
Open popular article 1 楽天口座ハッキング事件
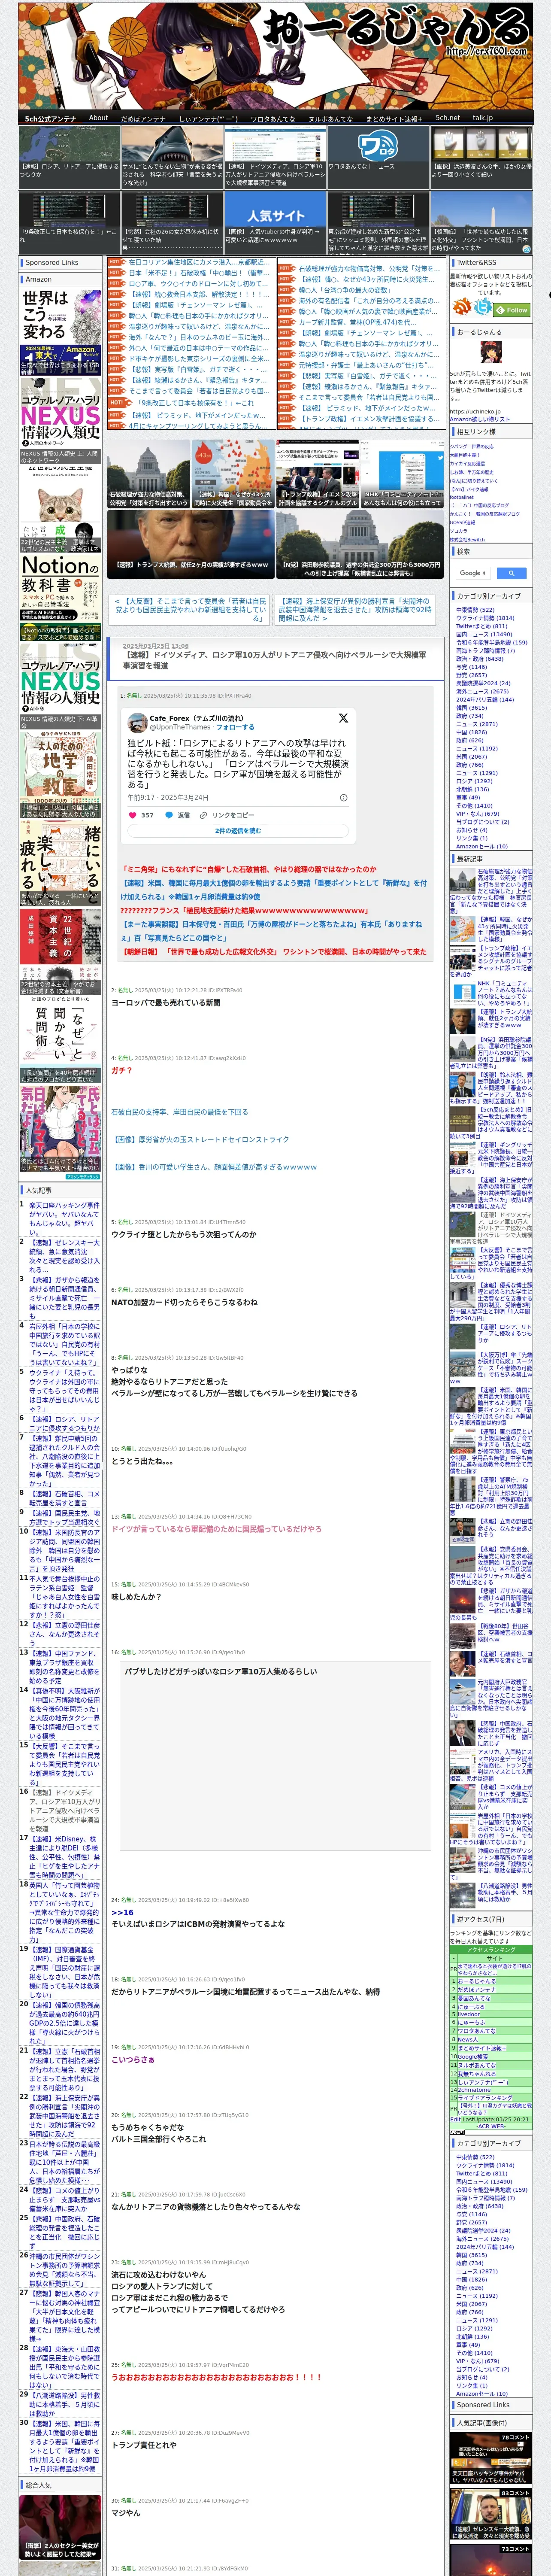(x=64, y=1219)
